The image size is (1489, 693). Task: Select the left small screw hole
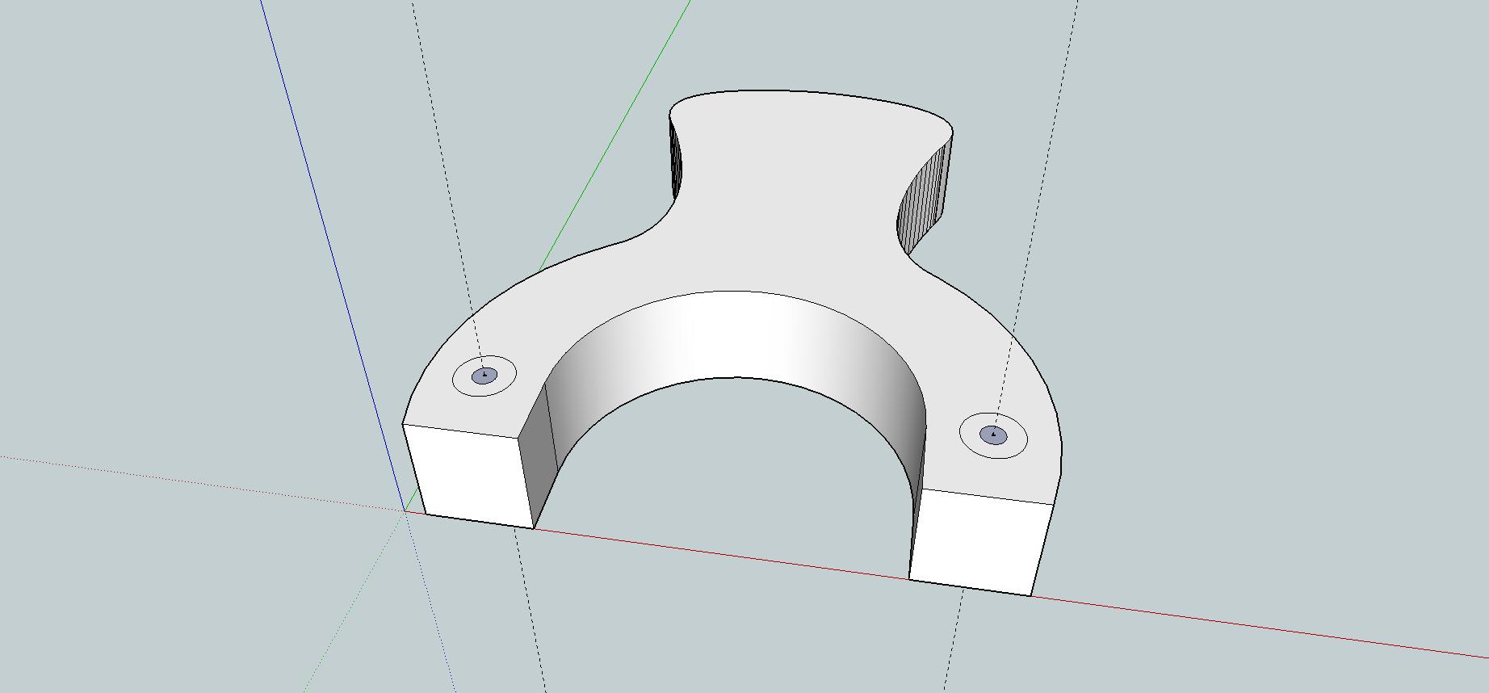pos(484,376)
